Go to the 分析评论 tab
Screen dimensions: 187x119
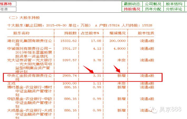174,9
